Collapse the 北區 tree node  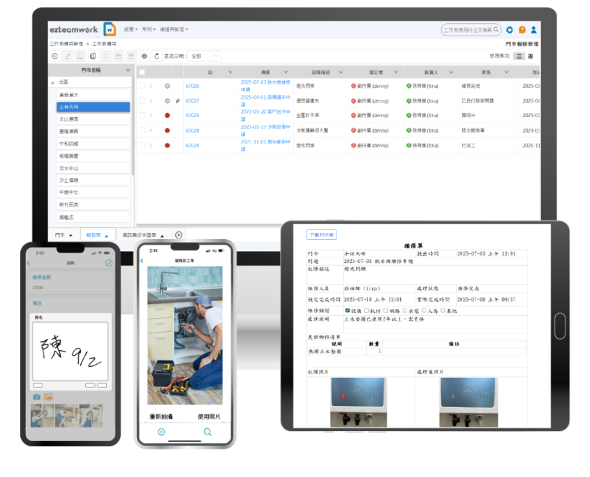coord(52,82)
